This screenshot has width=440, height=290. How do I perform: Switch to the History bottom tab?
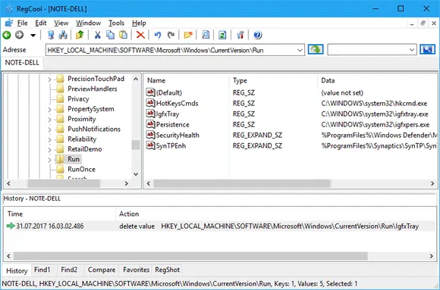[17, 270]
